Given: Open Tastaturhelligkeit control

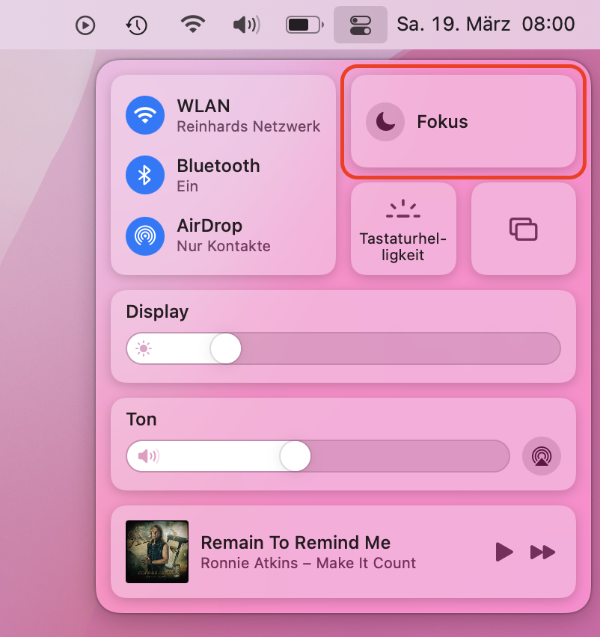Looking at the screenshot, I should tap(403, 229).
